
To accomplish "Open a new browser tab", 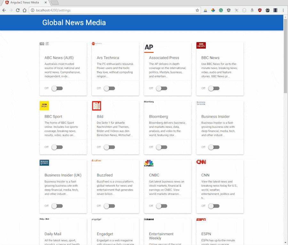I will (x=54, y=3).
